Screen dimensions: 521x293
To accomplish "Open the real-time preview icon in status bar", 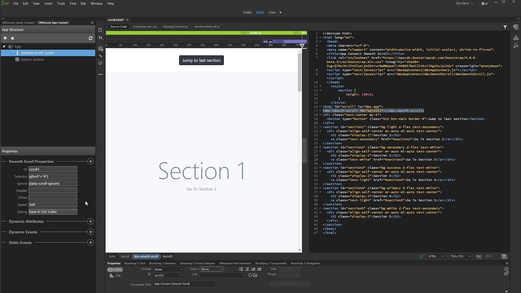I will [504, 256].
